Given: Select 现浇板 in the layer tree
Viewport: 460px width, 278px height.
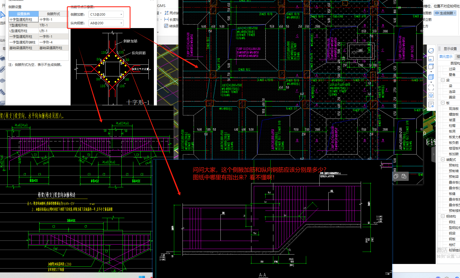Looking at the screenshot, I should (454, 109).
